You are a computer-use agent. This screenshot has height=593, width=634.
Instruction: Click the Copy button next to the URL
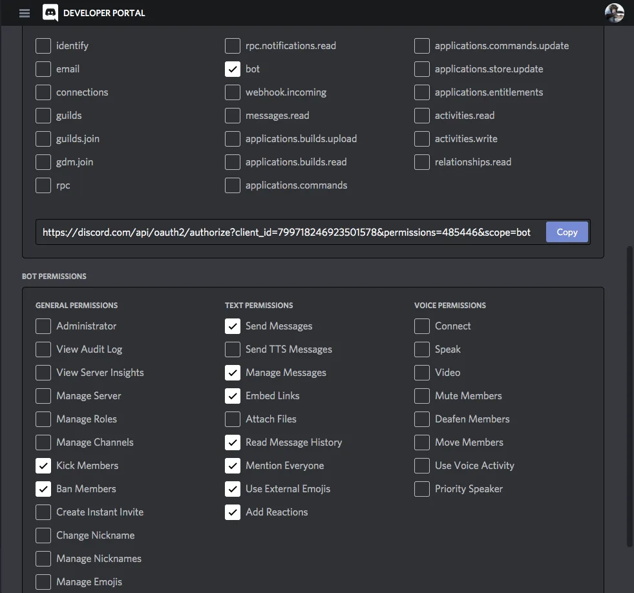click(x=567, y=231)
